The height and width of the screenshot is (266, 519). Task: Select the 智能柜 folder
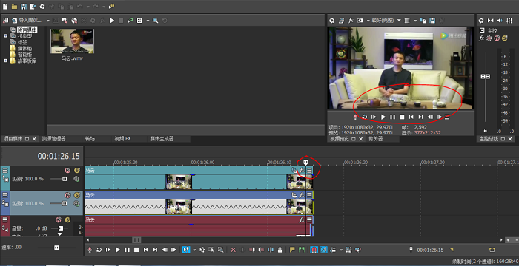pyautogui.click(x=24, y=55)
